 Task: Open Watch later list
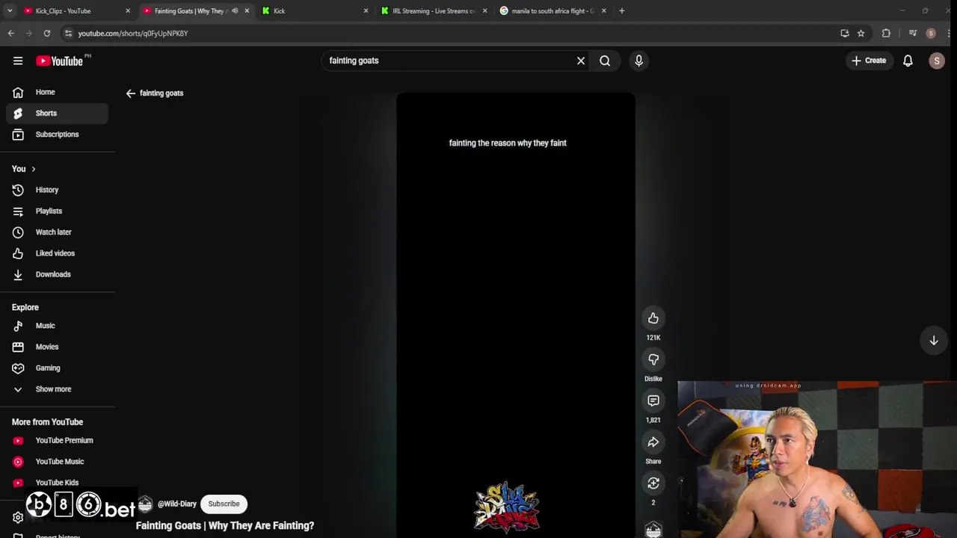click(x=57, y=232)
